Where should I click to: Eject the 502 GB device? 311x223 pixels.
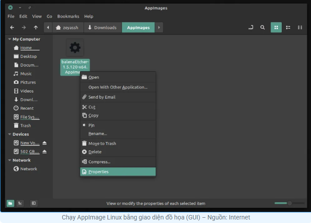tap(44, 152)
